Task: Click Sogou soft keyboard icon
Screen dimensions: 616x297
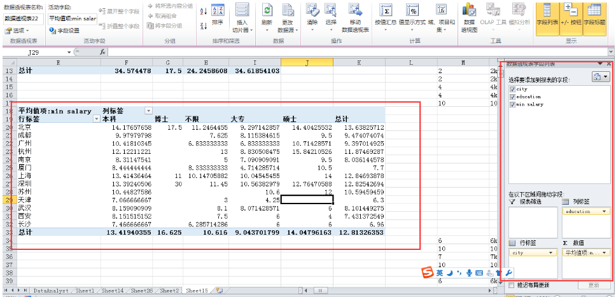Action: pos(479,273)
